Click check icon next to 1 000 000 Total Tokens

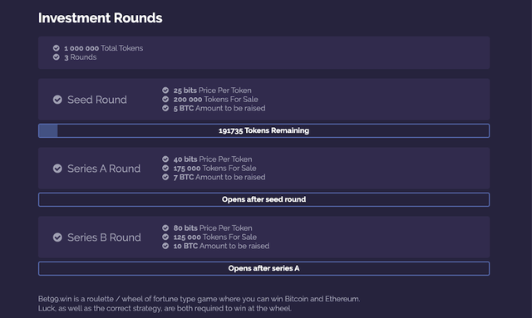[57, 48]
